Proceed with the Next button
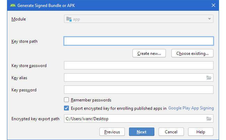 [x=142, y=132]
